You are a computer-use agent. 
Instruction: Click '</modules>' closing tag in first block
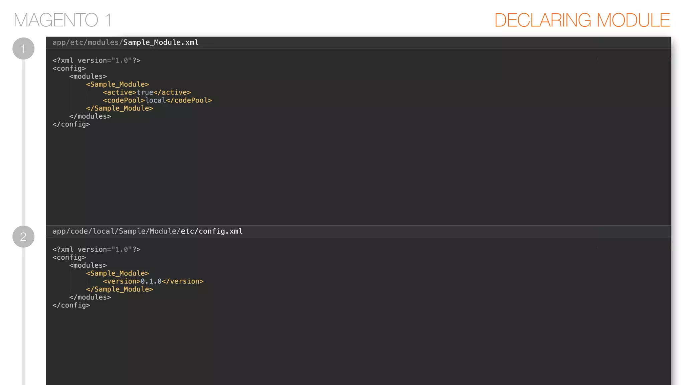tap(90, 116)
